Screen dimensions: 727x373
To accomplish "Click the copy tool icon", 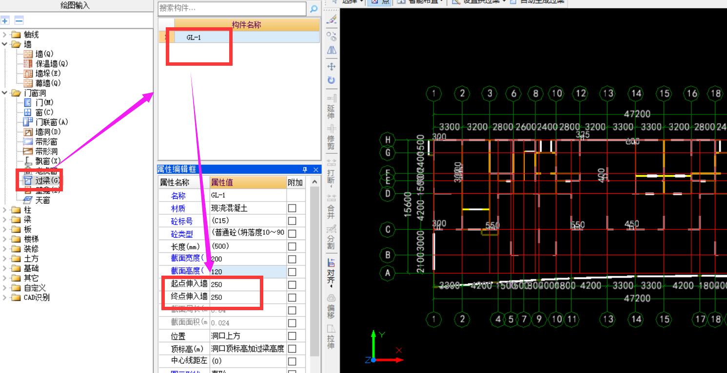I will (332, 36).
